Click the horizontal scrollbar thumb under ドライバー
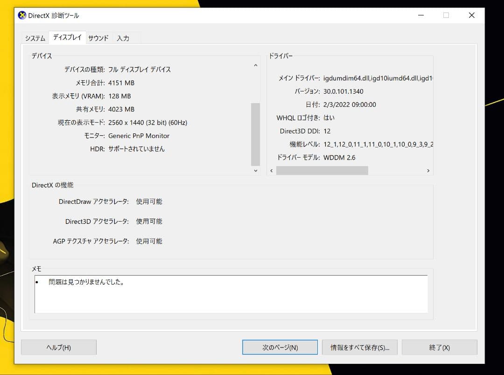Viewport: 504px width, 375px height. [x=322, y=171]
